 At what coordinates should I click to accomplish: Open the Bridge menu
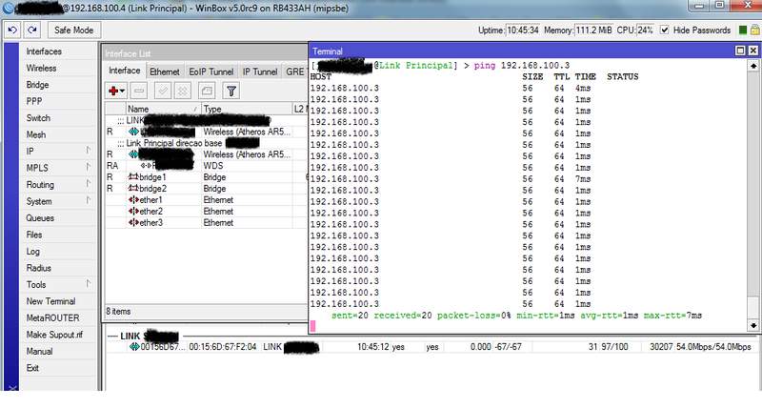coord(37,85)
